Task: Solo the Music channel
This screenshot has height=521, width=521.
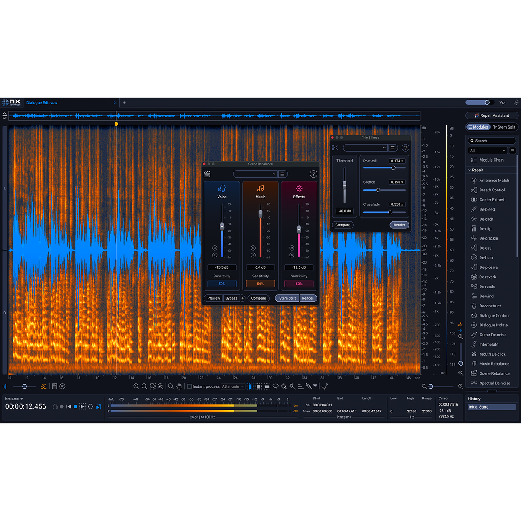Action: point(253,255)
